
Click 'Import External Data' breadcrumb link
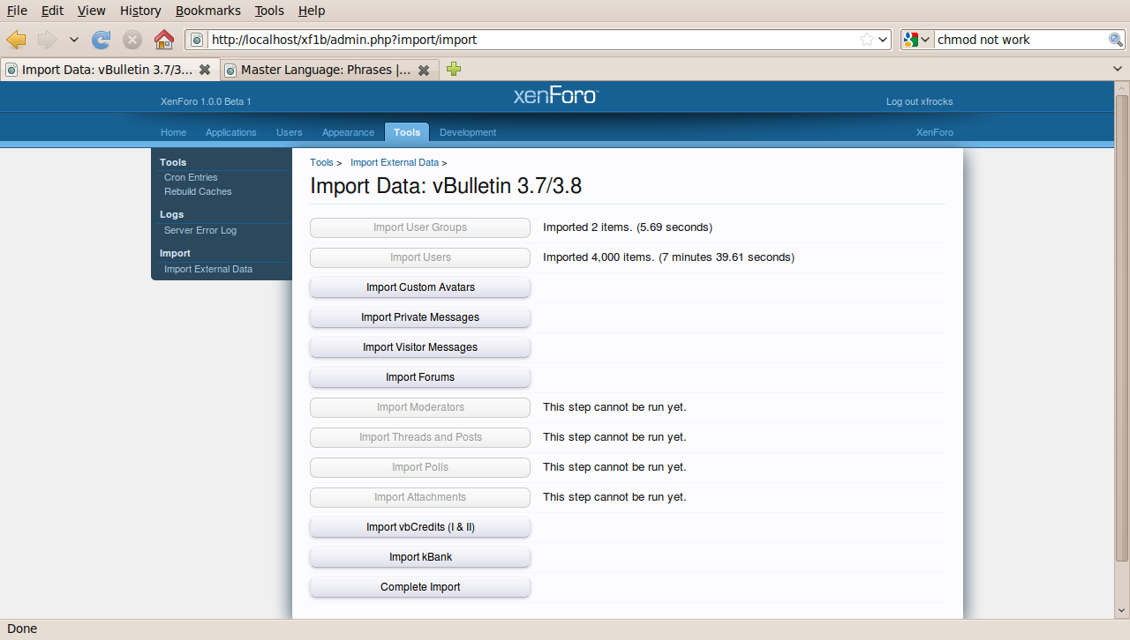(395, 162)
